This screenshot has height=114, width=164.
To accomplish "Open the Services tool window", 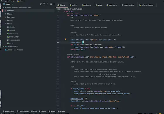I will click(x=61, y=111).
